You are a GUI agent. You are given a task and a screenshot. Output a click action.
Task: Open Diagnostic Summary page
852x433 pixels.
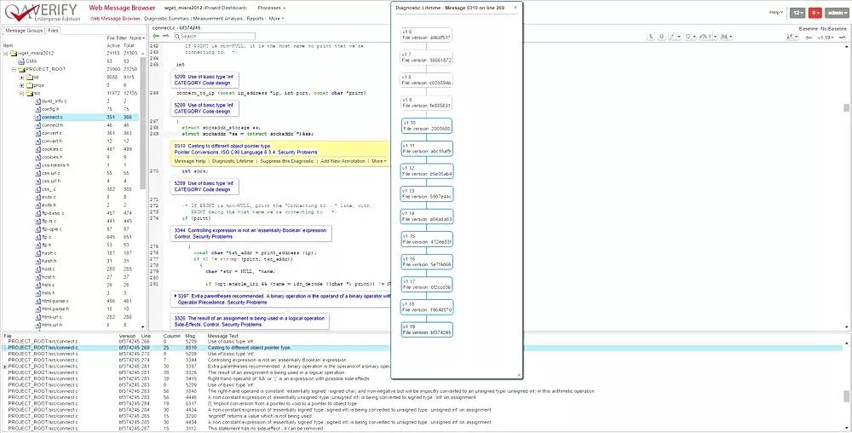click(x=166, y=19)
